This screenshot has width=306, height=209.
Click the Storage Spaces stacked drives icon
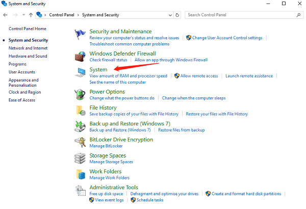80,158
